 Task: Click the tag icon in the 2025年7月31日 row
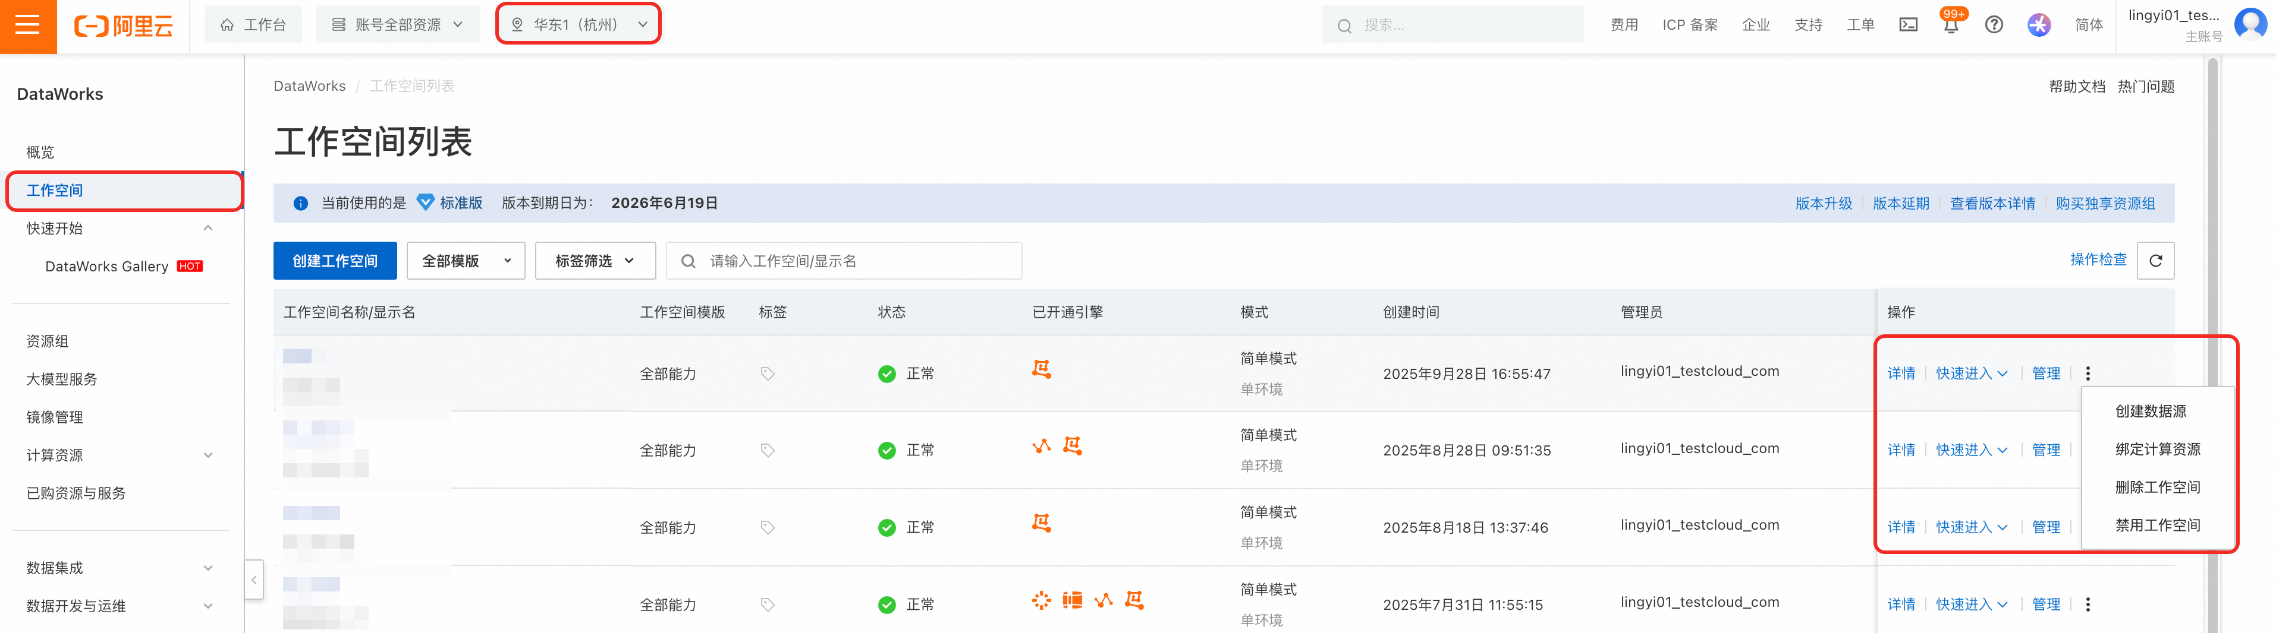(x=768, y=604)
